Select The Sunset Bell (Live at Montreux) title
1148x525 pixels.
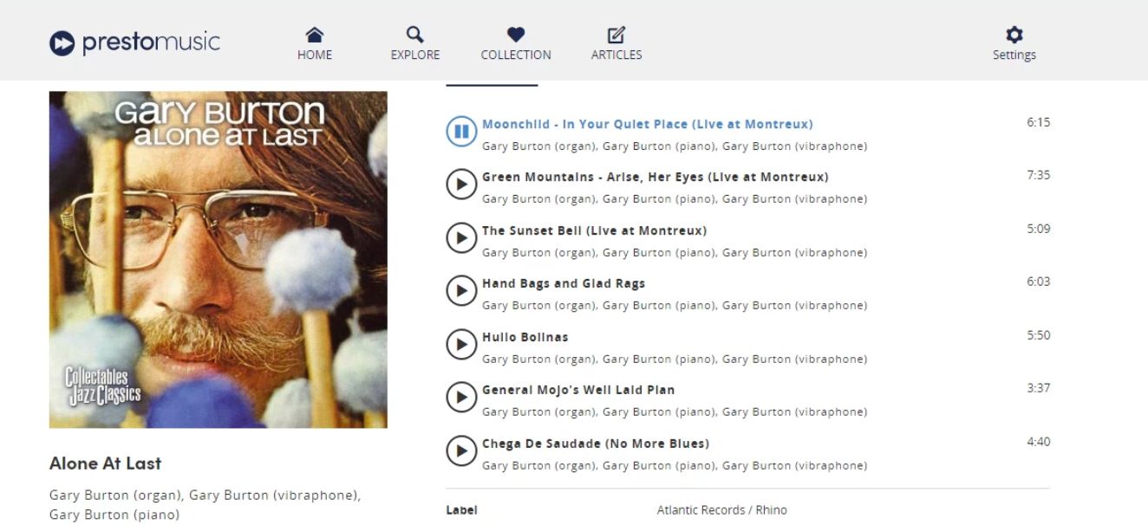click(595, 230)
